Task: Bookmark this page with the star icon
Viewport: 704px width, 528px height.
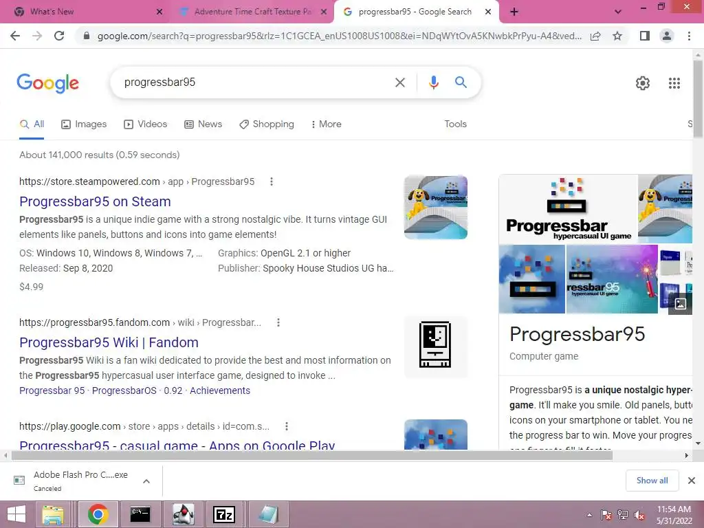Action: [617, 36]
